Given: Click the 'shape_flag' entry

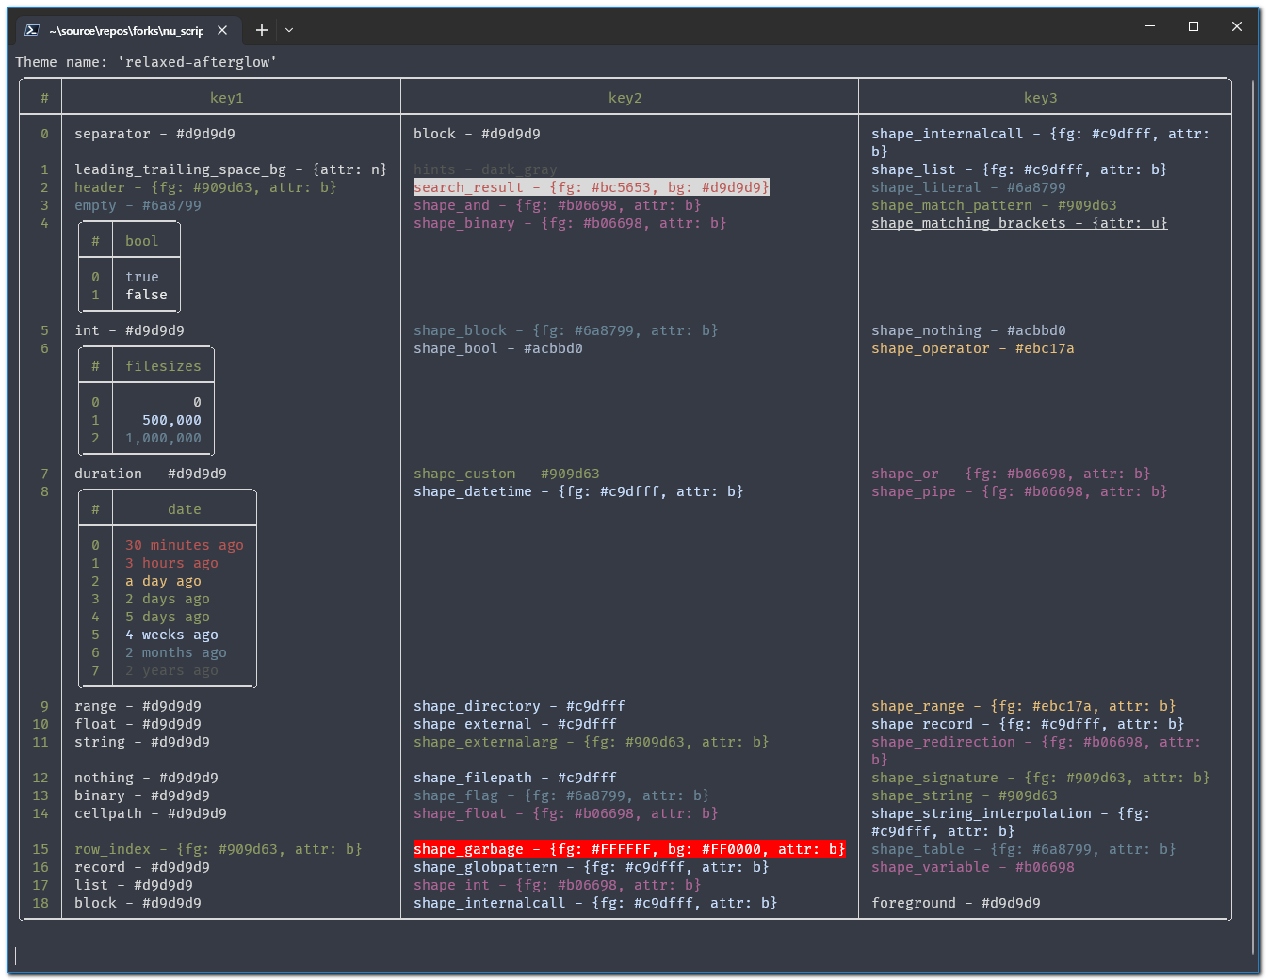Looking at the screenshot, I should coord(561,795).
